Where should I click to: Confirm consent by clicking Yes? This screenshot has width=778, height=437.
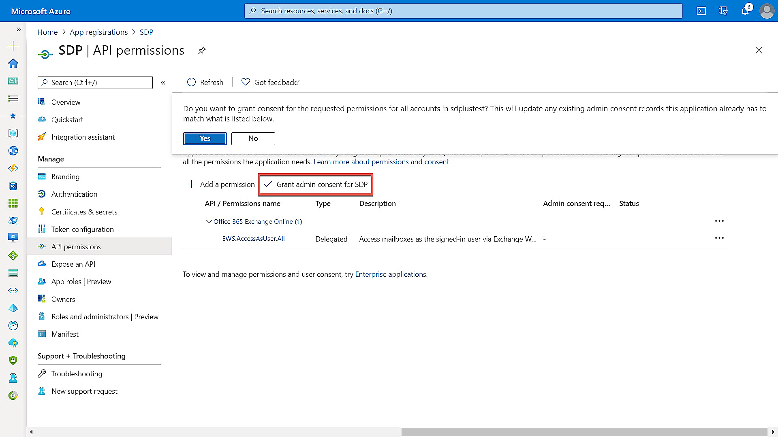(x=205, y=138)
